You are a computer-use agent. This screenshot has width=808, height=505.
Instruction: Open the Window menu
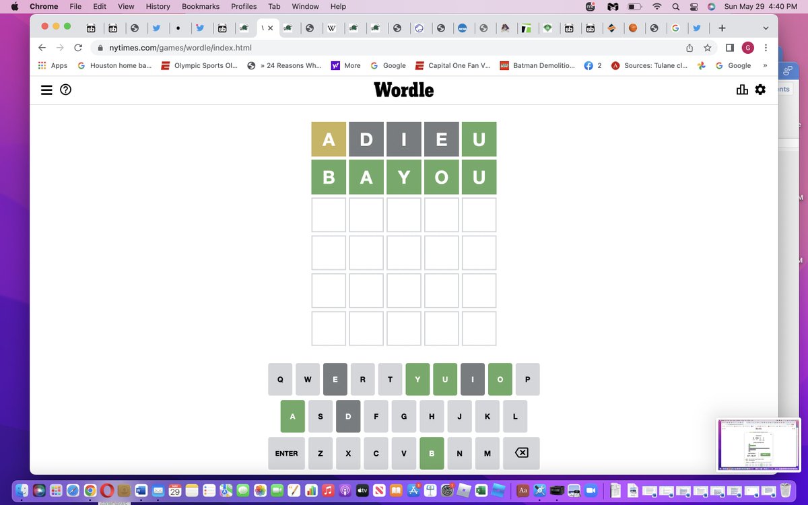(305, 7)
